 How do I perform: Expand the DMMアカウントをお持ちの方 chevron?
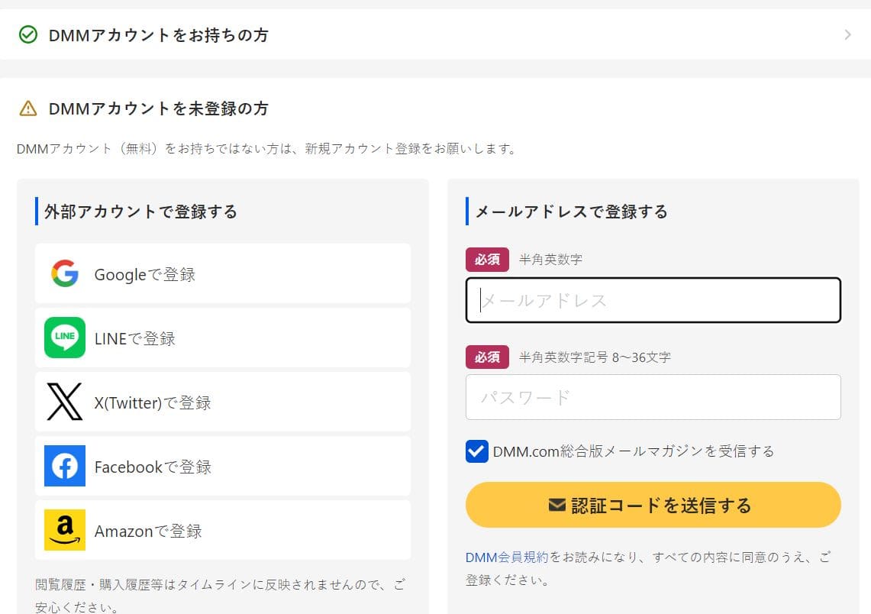coord(847,34)
